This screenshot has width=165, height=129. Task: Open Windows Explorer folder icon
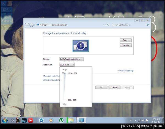[x=71, y=120]
